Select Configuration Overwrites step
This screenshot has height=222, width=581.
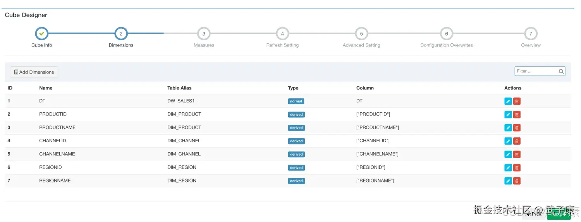pyautogui.click(x=446, y=34)
